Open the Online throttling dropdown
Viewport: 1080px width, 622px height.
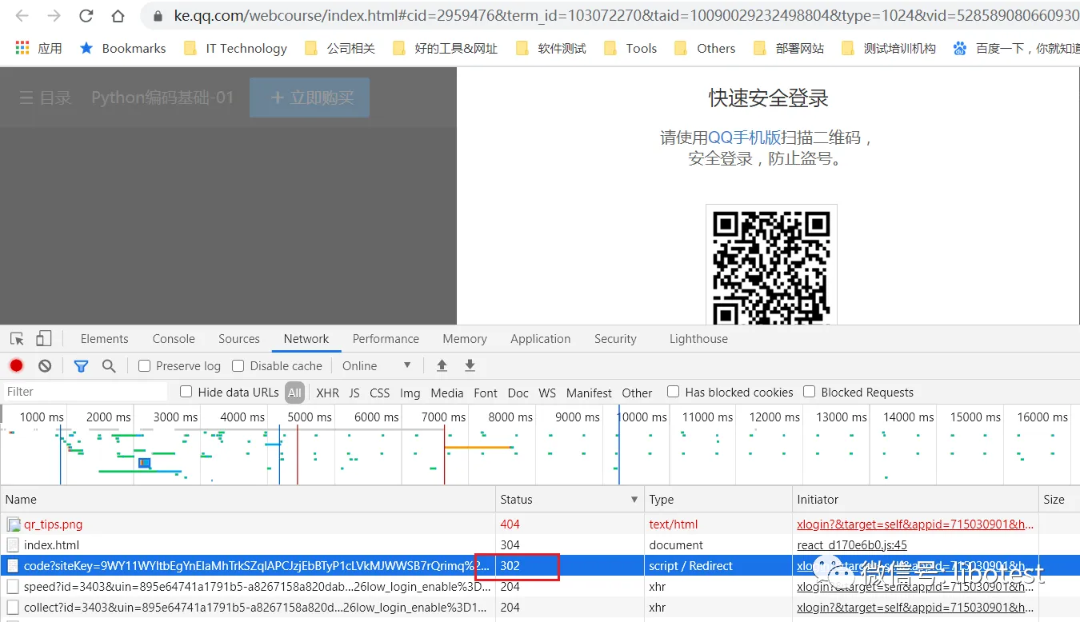tap(376, 365)
